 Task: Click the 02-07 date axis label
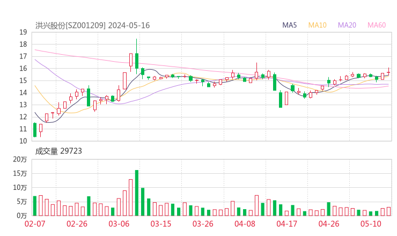35,224
